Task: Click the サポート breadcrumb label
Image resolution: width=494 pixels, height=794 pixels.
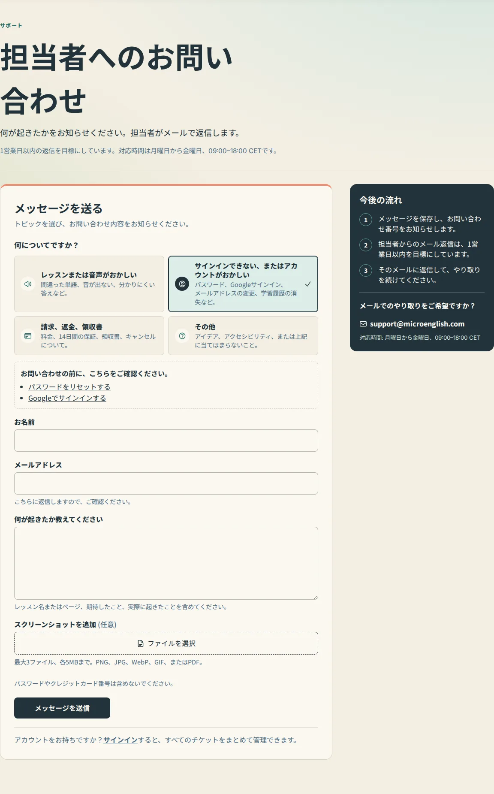Action: (11, 25)
